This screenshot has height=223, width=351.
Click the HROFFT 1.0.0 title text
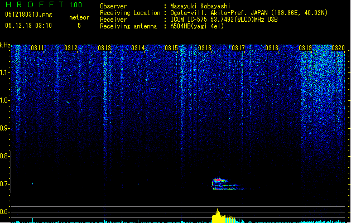[x=44, y=4]
